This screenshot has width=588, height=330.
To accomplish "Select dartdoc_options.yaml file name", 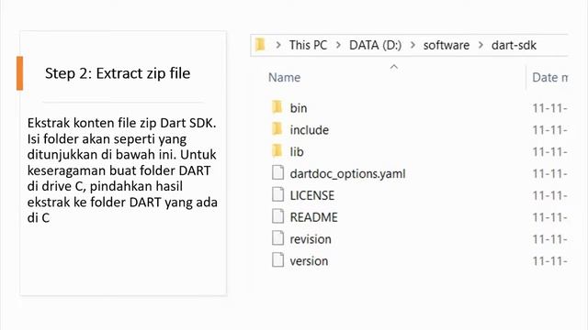I will click(347, 173).
